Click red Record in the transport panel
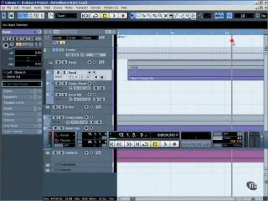268x201 pixels. coord(175,144)
